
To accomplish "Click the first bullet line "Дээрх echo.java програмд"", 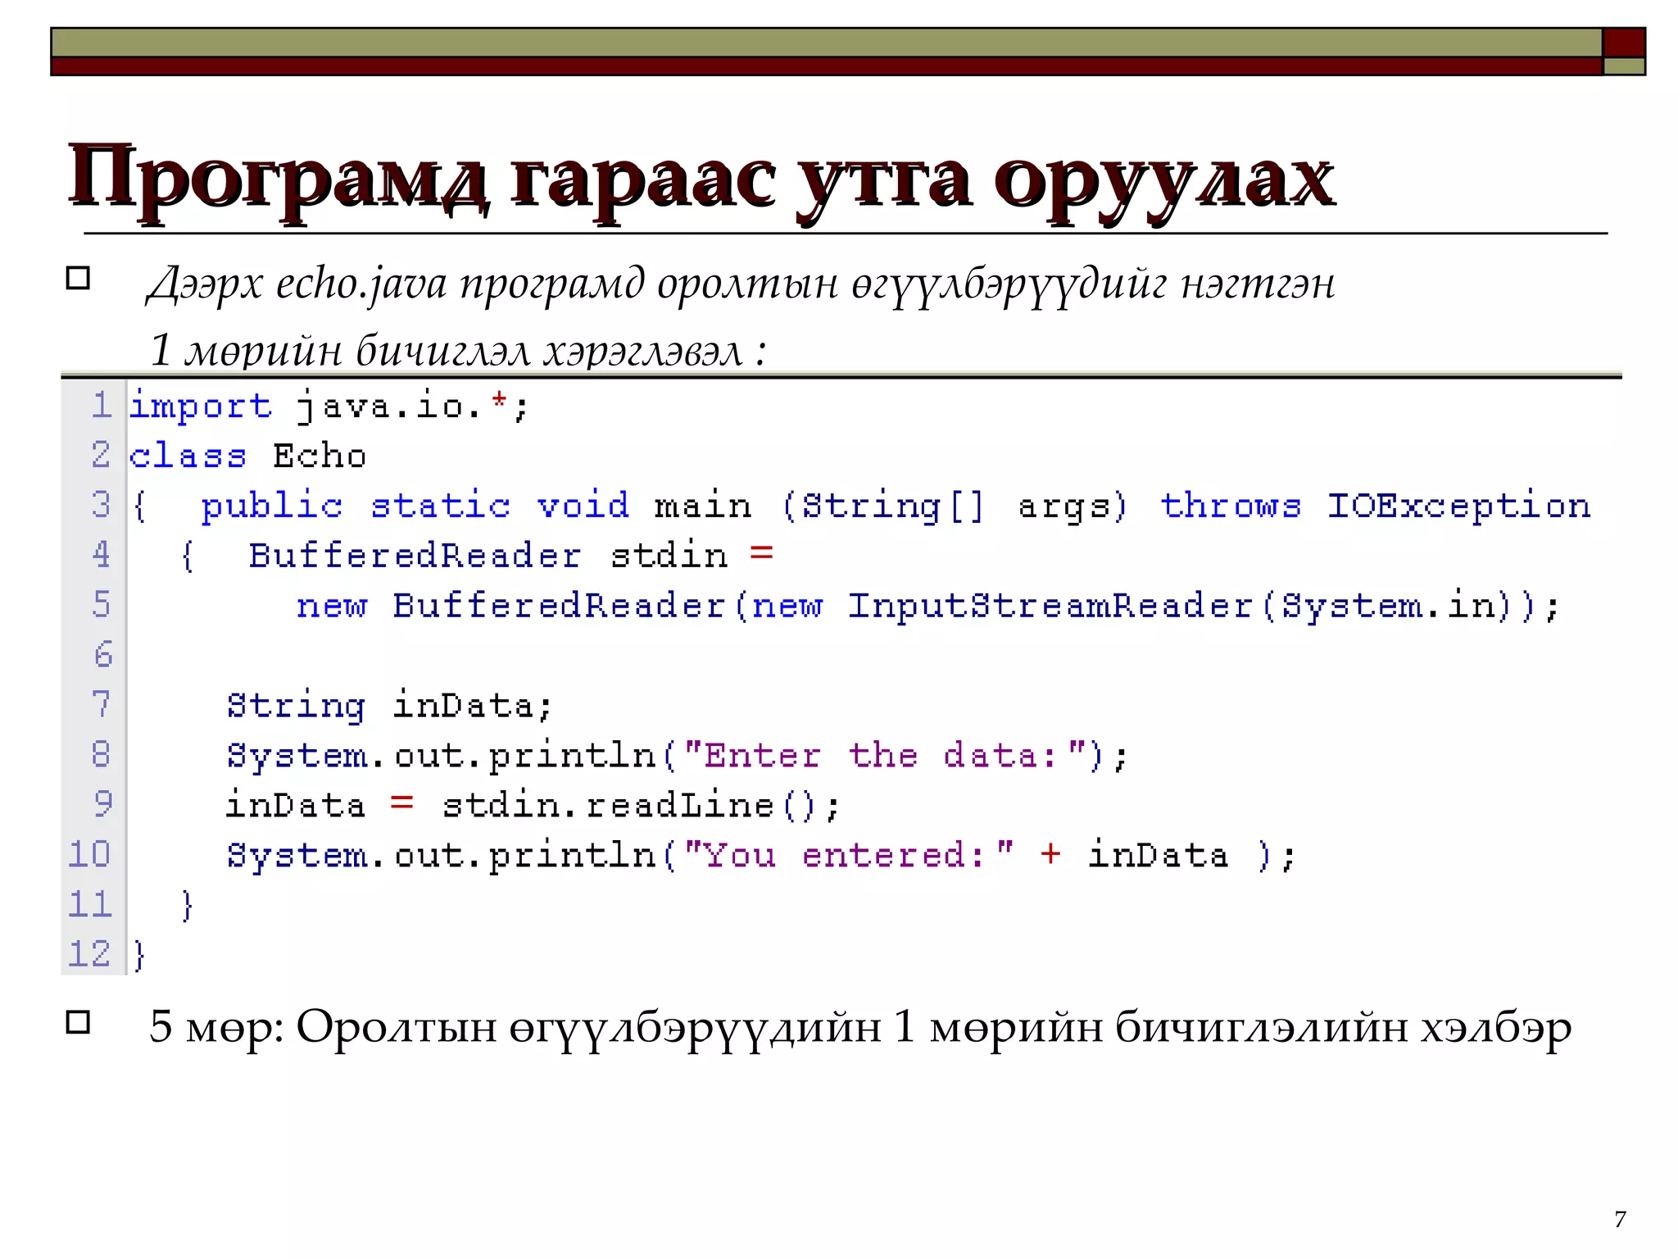I will [741, 285].
